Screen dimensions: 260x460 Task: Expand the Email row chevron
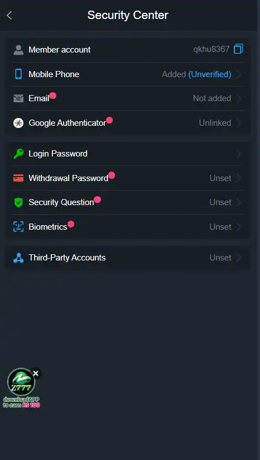pos(239,98)
